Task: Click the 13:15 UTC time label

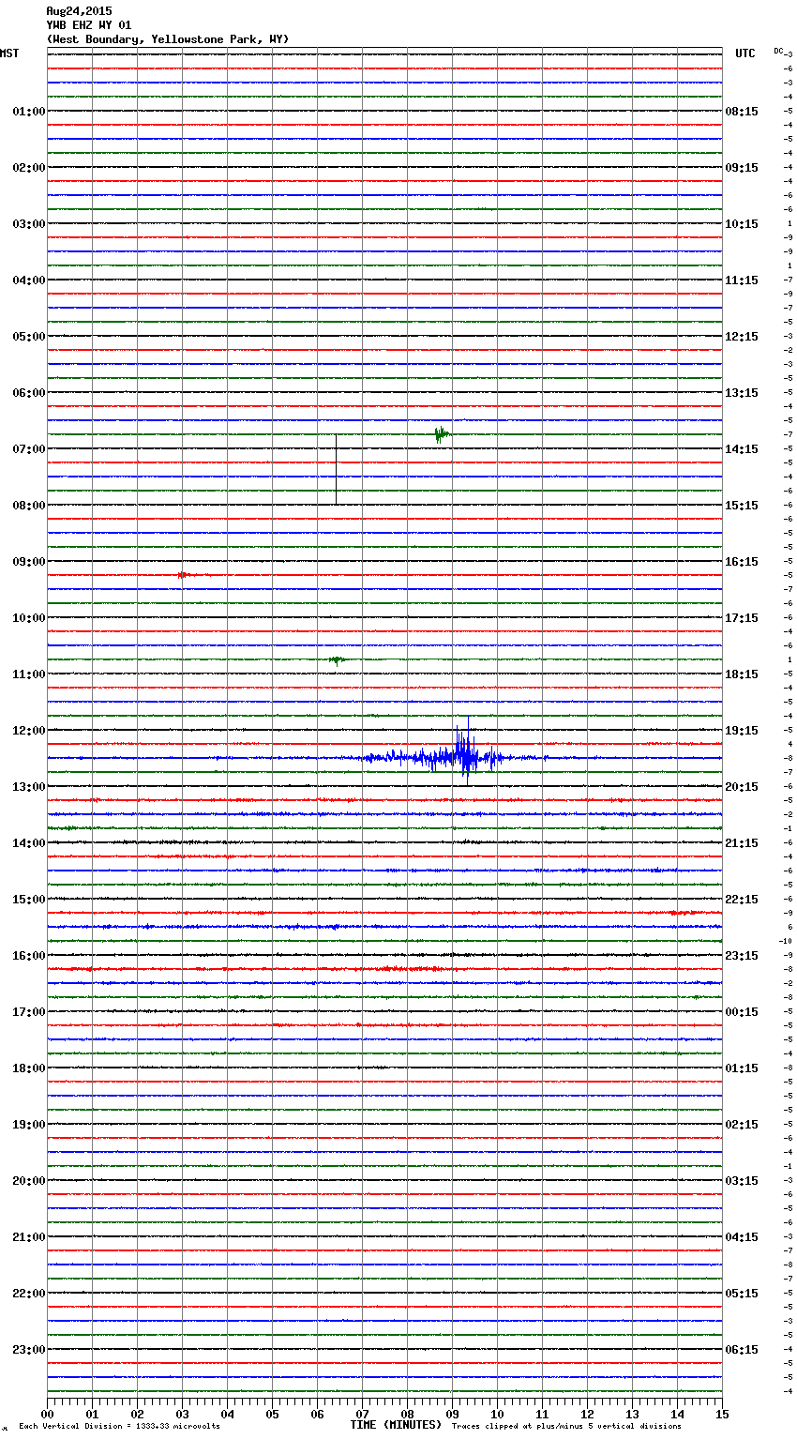Action: point(742,392)
